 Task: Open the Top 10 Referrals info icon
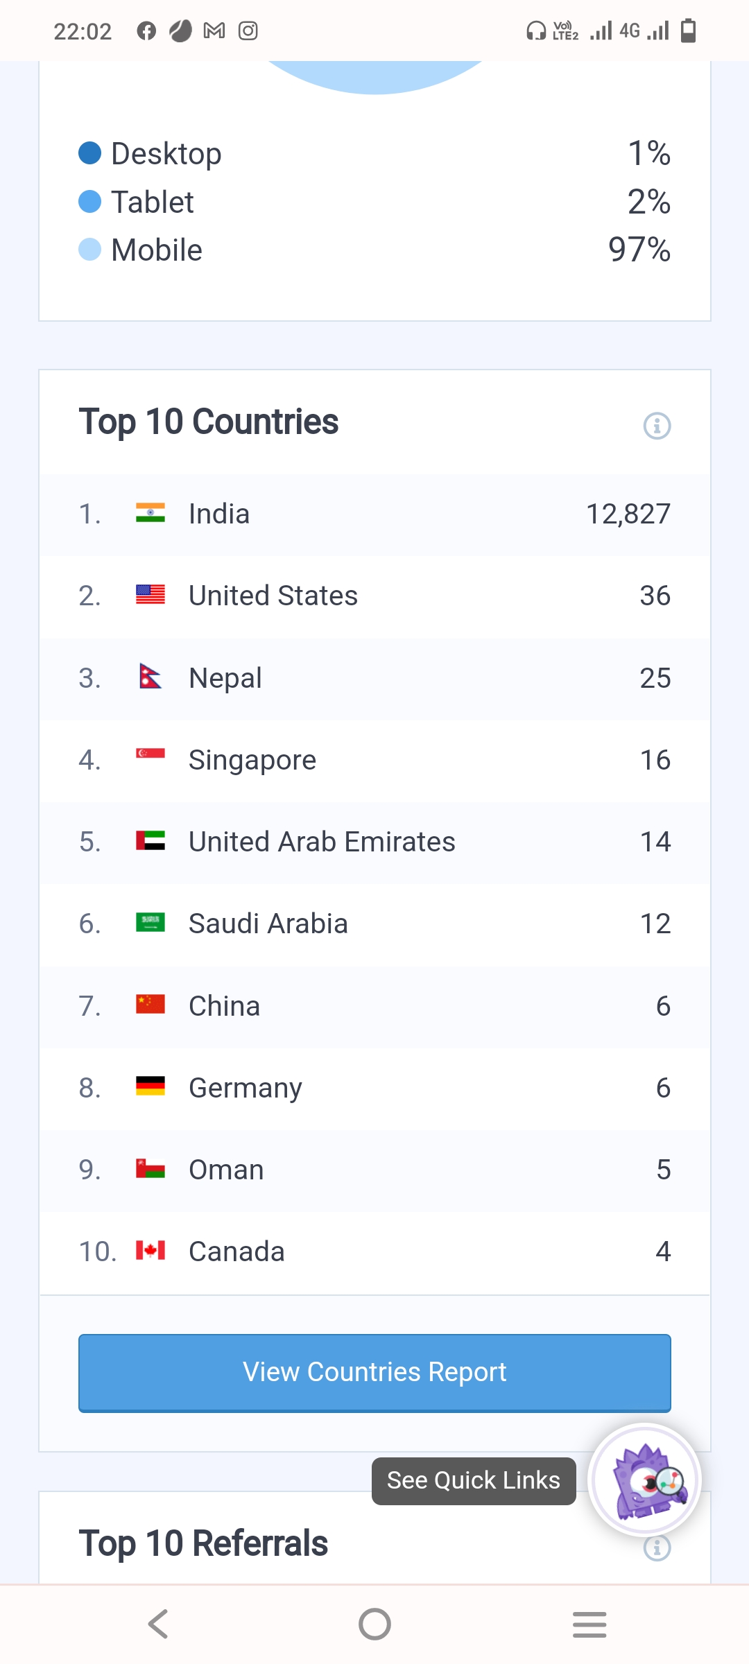pos(657,1548)
